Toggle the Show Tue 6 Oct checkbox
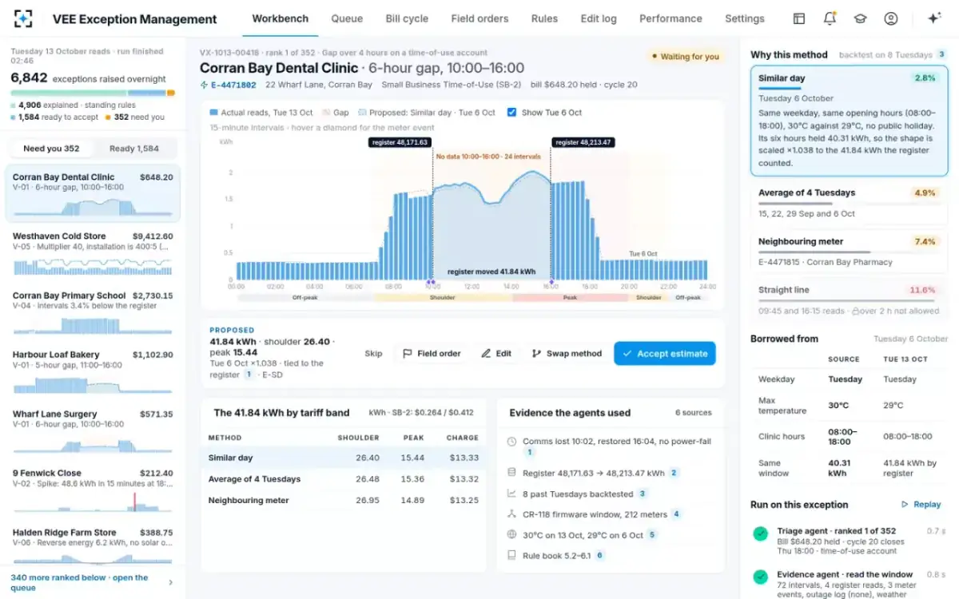This screenshot has width=959, height=599. point(512,113)
